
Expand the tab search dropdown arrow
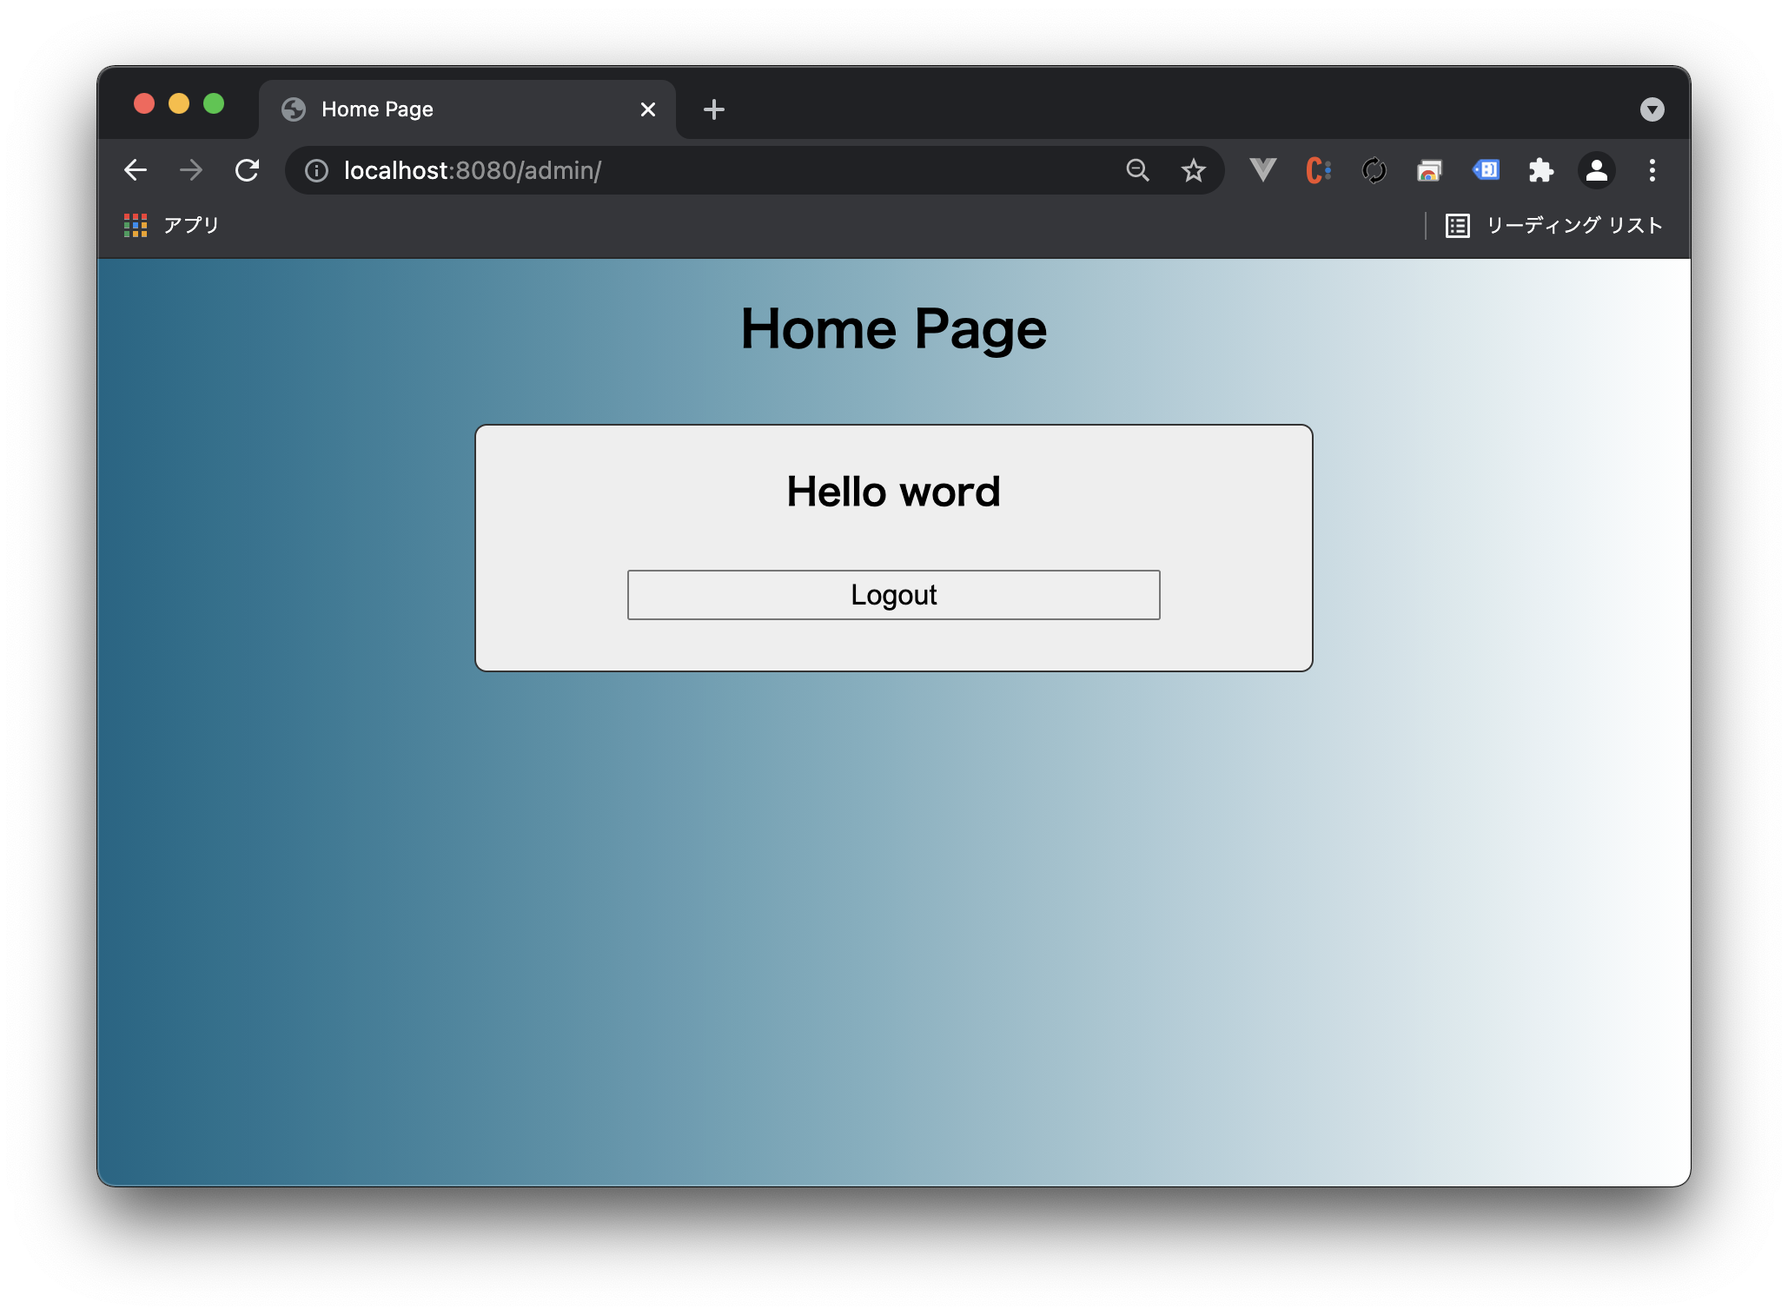coord(1652,109)
